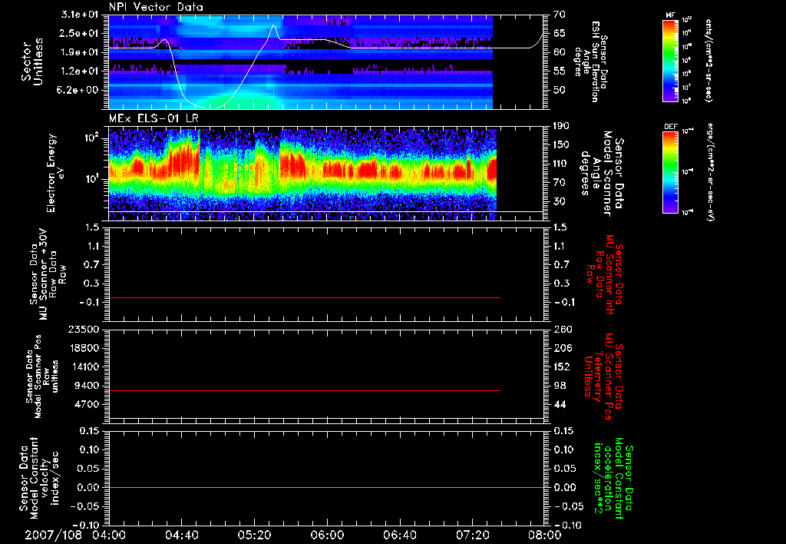Click the red MU Scanner Pos Telemetry title
Viewport: 786px width, 544px height.
coord(603,376)
